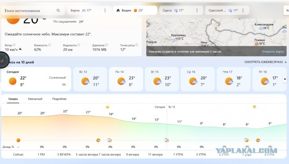
Task: Click the sun icon on Сегодня card
Action: [13, 81]
